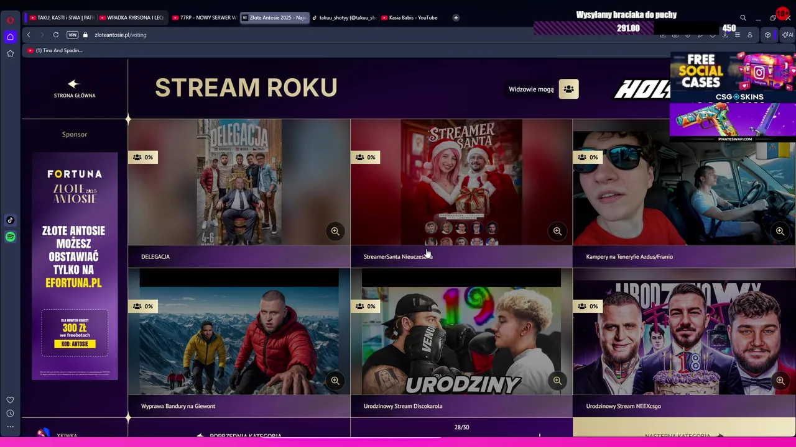The image size is (796, 447).
Task: Click the DELEGACJA title label
Action: pyautogui.click(x=155, y=256)
